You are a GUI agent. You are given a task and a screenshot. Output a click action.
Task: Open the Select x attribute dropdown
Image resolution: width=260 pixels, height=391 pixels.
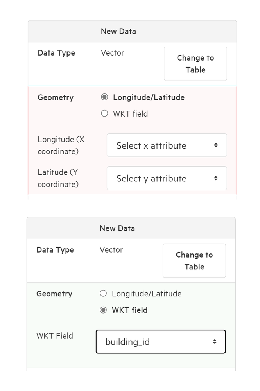tap(167, 145)
